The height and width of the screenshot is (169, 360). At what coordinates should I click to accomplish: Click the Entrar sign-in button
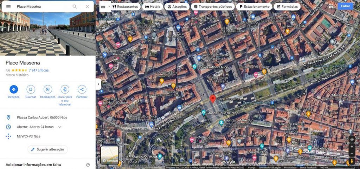point(345,6)
